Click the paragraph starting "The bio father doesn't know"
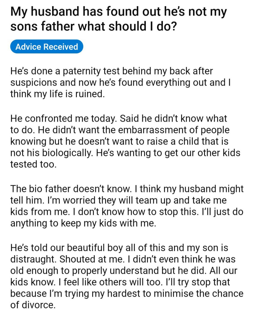This screenshot has height=325, width=263. (127, 206)
